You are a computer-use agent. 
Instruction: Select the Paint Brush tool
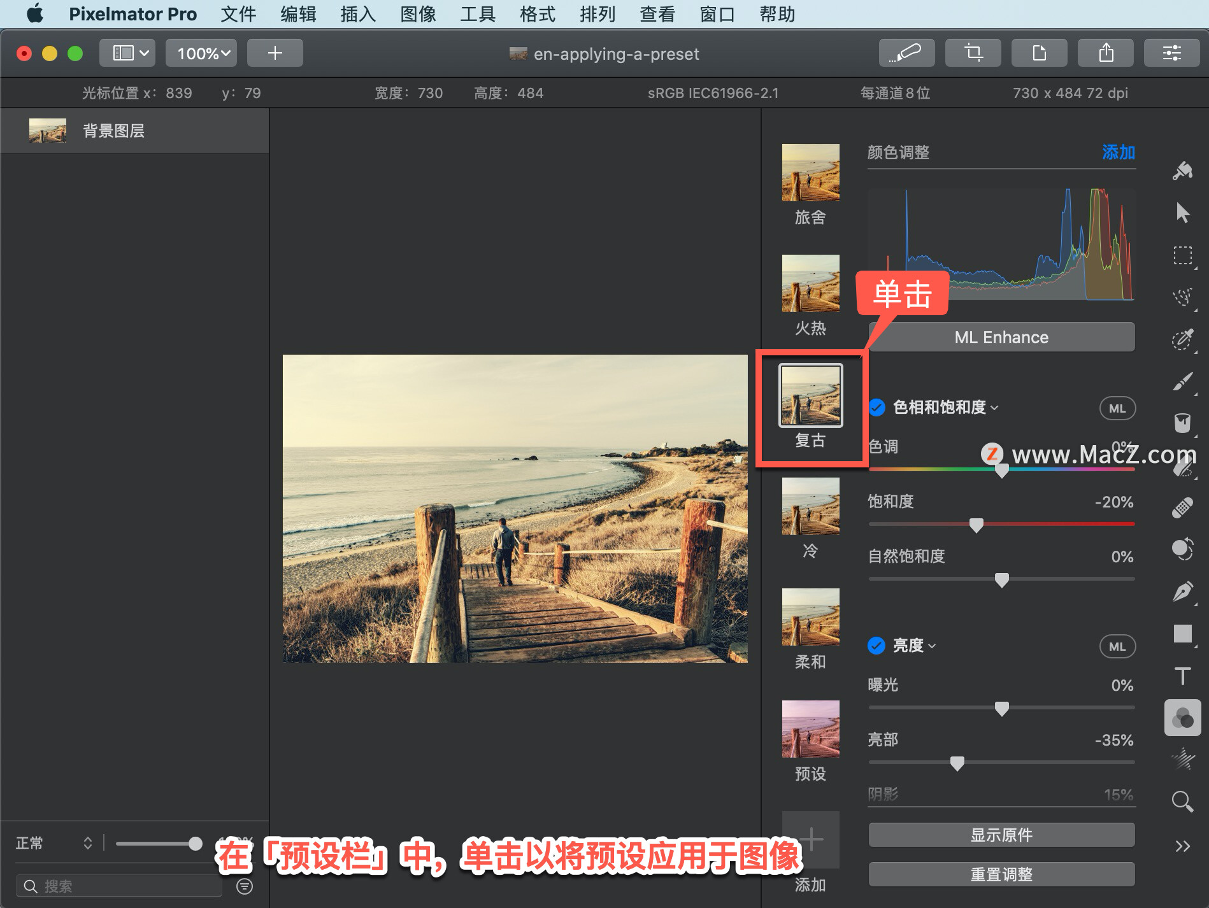coord(1182,381)
